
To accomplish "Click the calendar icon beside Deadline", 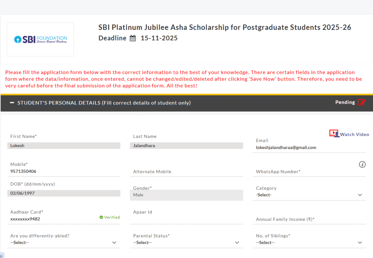I will (x=133, y=38).
